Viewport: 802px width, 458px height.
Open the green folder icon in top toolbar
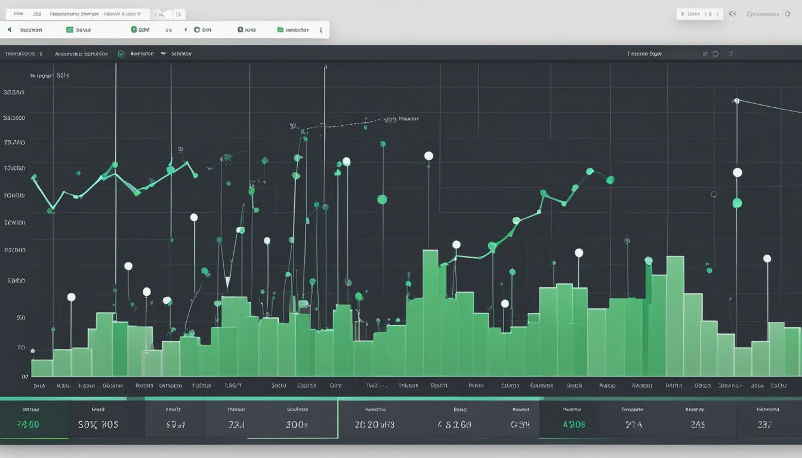(x=280, y=29)
